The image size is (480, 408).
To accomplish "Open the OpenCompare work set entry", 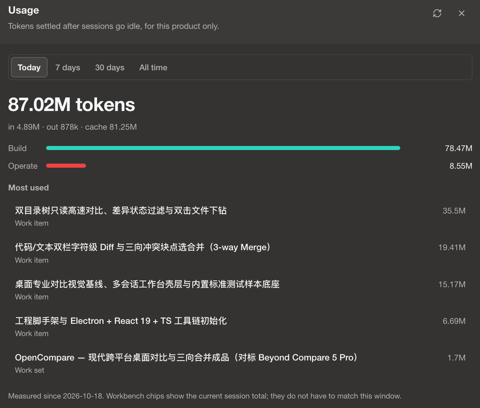I will 240,363.
